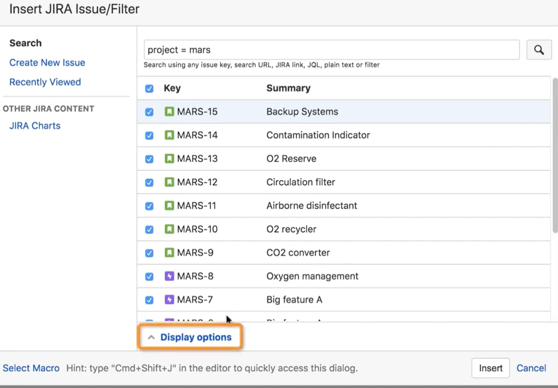Expand Display options section
Viewport: 558px width, 388px height.
click(190, 337)
